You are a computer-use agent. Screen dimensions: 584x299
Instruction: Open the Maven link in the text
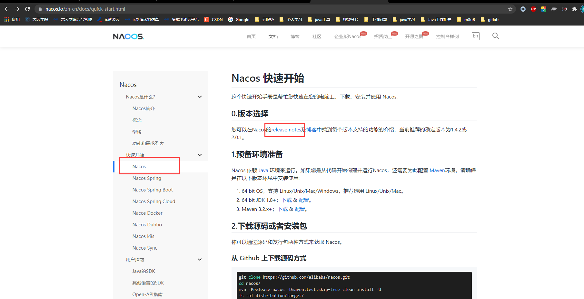(437, 170)
